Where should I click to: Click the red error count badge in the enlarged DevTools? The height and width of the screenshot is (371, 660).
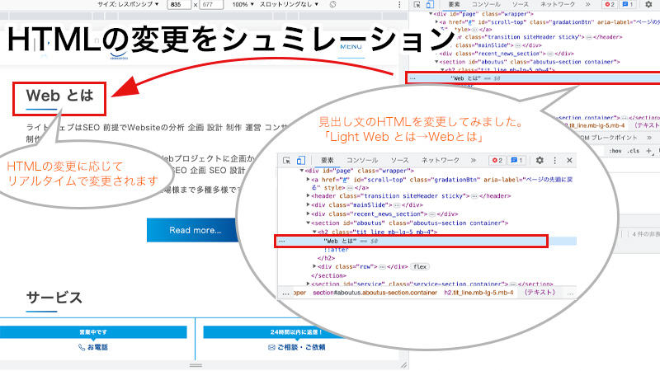(x=497, y=160)
